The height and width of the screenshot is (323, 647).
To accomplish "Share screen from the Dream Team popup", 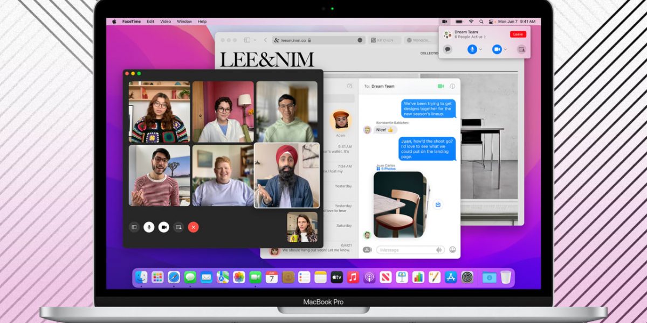I will (521, 49).
